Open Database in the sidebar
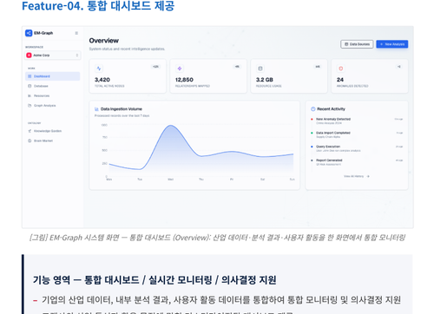Screen dimensions: 434x314 53,86
